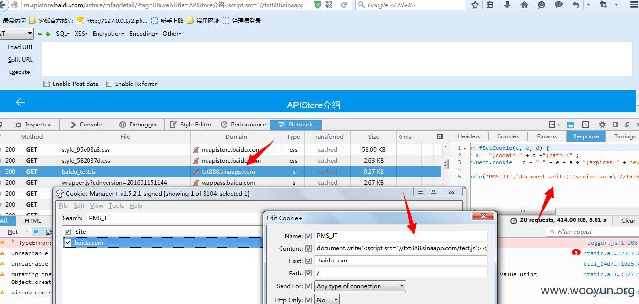Toggle the Send For checkbox in Edit Cookie
Image resolution: width=639 pixels, height=304 pixels.
point(308,286)
